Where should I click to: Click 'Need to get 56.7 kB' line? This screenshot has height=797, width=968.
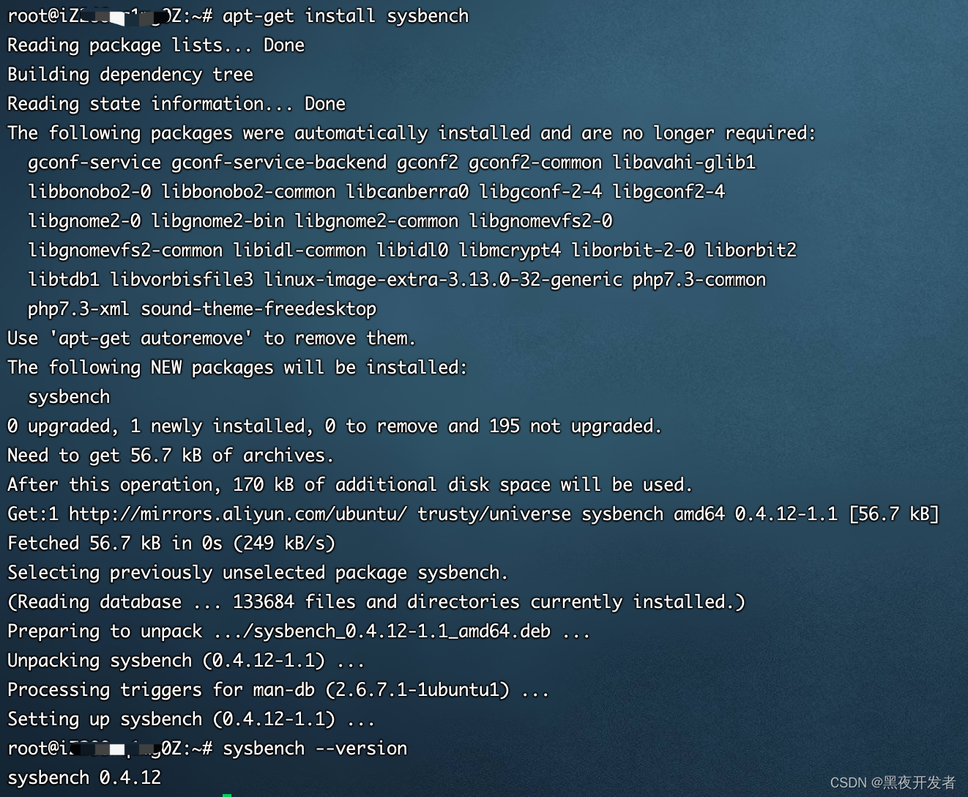pyautogui.click(x=171, y=456)
